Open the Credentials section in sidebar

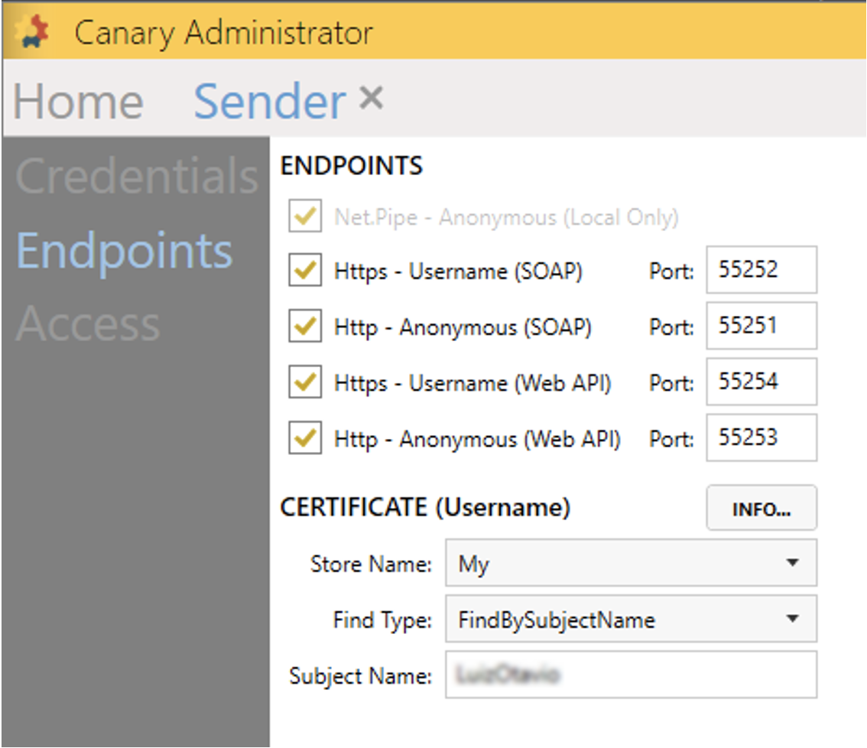tap(138, 177)
